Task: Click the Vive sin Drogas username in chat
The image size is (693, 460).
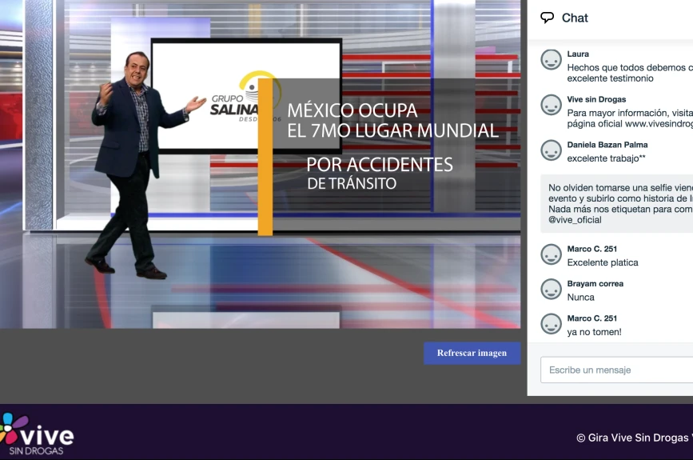Action: click(x=596, y=99)
